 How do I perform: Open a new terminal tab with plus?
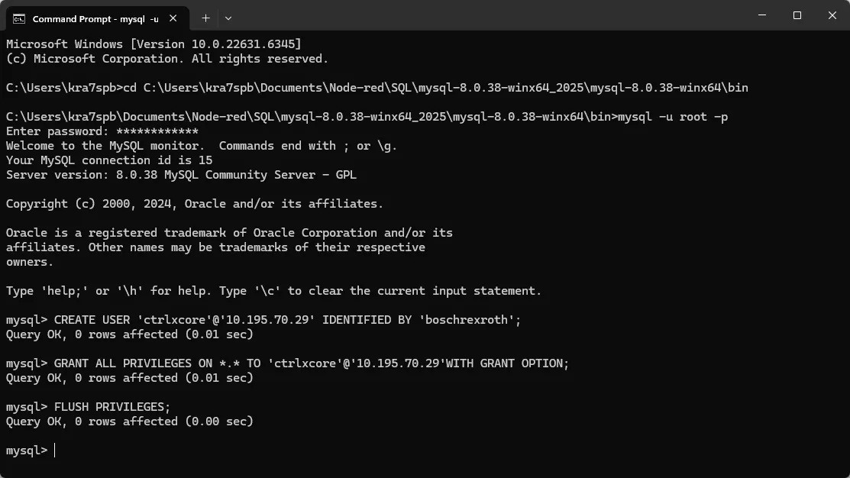(205, 18)
